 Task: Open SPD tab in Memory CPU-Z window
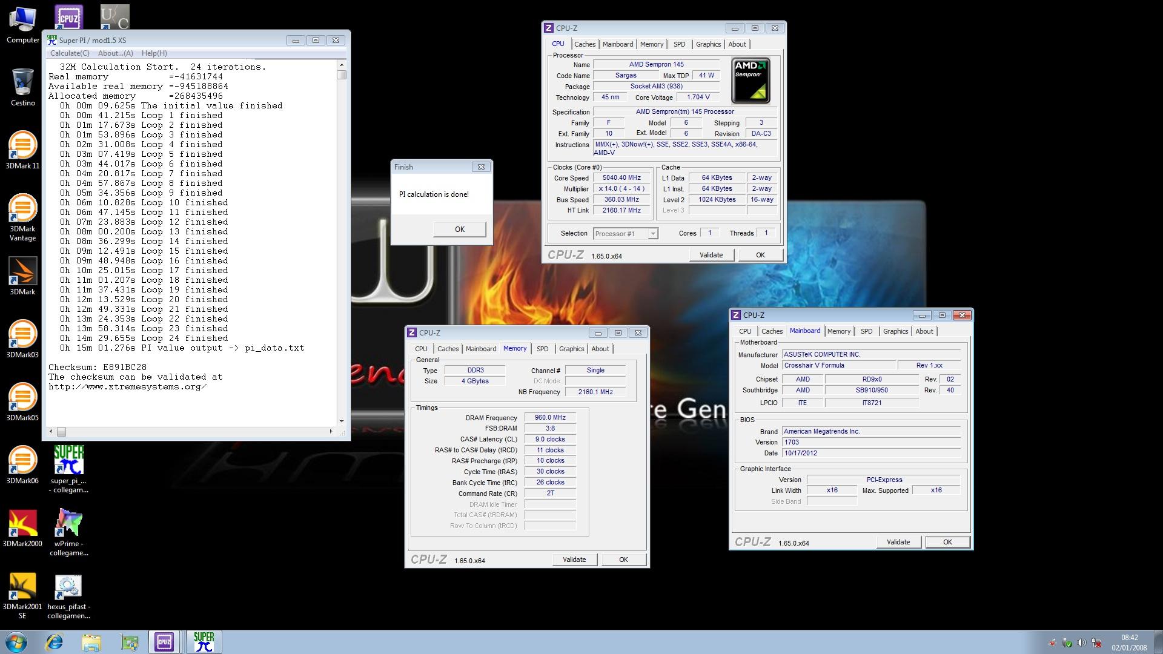click(543, 349)
